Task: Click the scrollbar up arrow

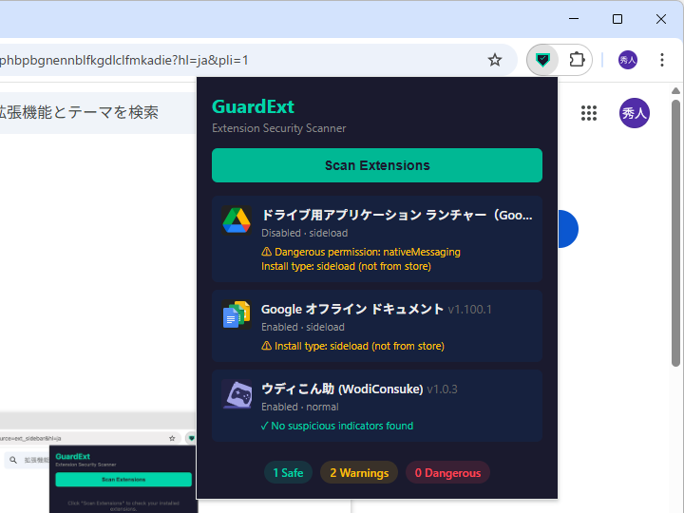Action: [675, 91]
